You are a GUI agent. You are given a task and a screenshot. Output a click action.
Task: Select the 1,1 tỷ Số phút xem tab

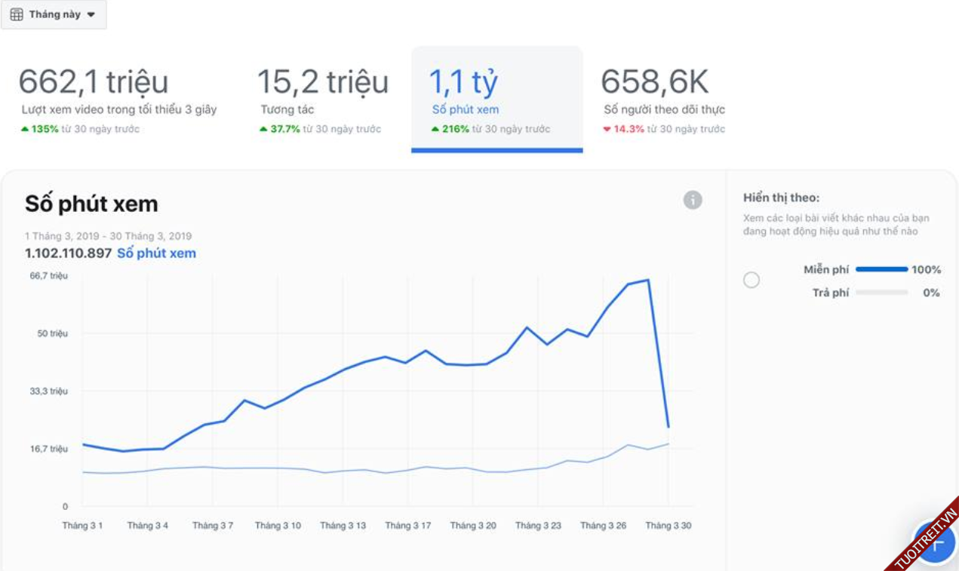tap(496, 98)
